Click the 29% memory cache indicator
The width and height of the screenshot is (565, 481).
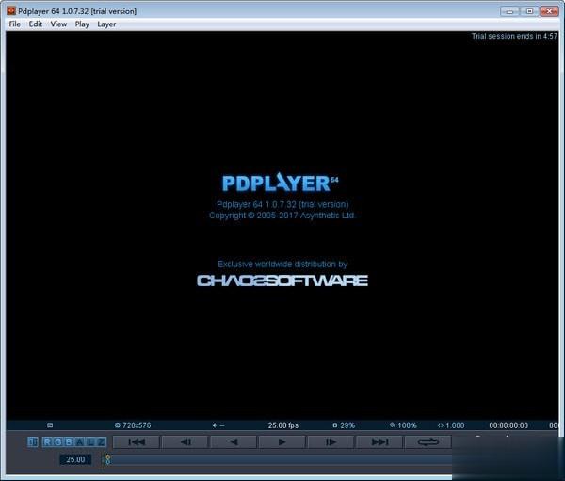[x=344, y=425]
